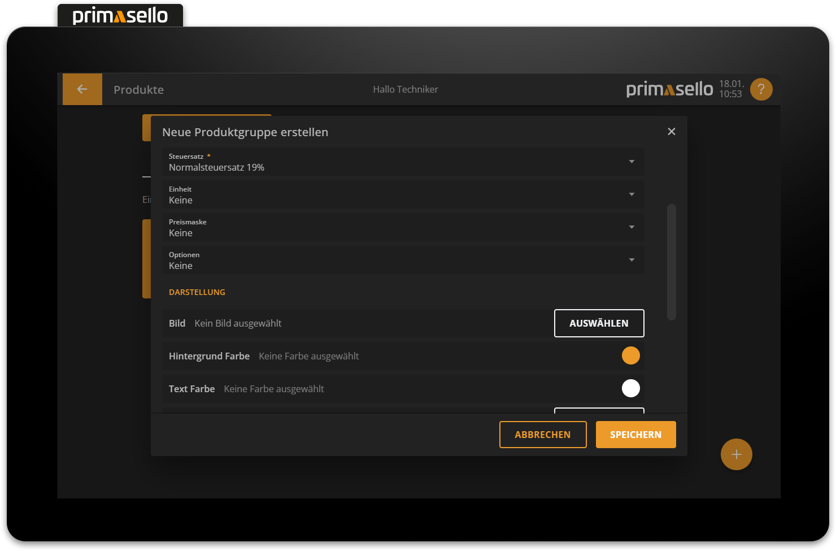Image resolution: width=836 pixels, height=551 pixels.
Task: Click the Hallo Techniker greeting text
Action: tap(405, 89)
